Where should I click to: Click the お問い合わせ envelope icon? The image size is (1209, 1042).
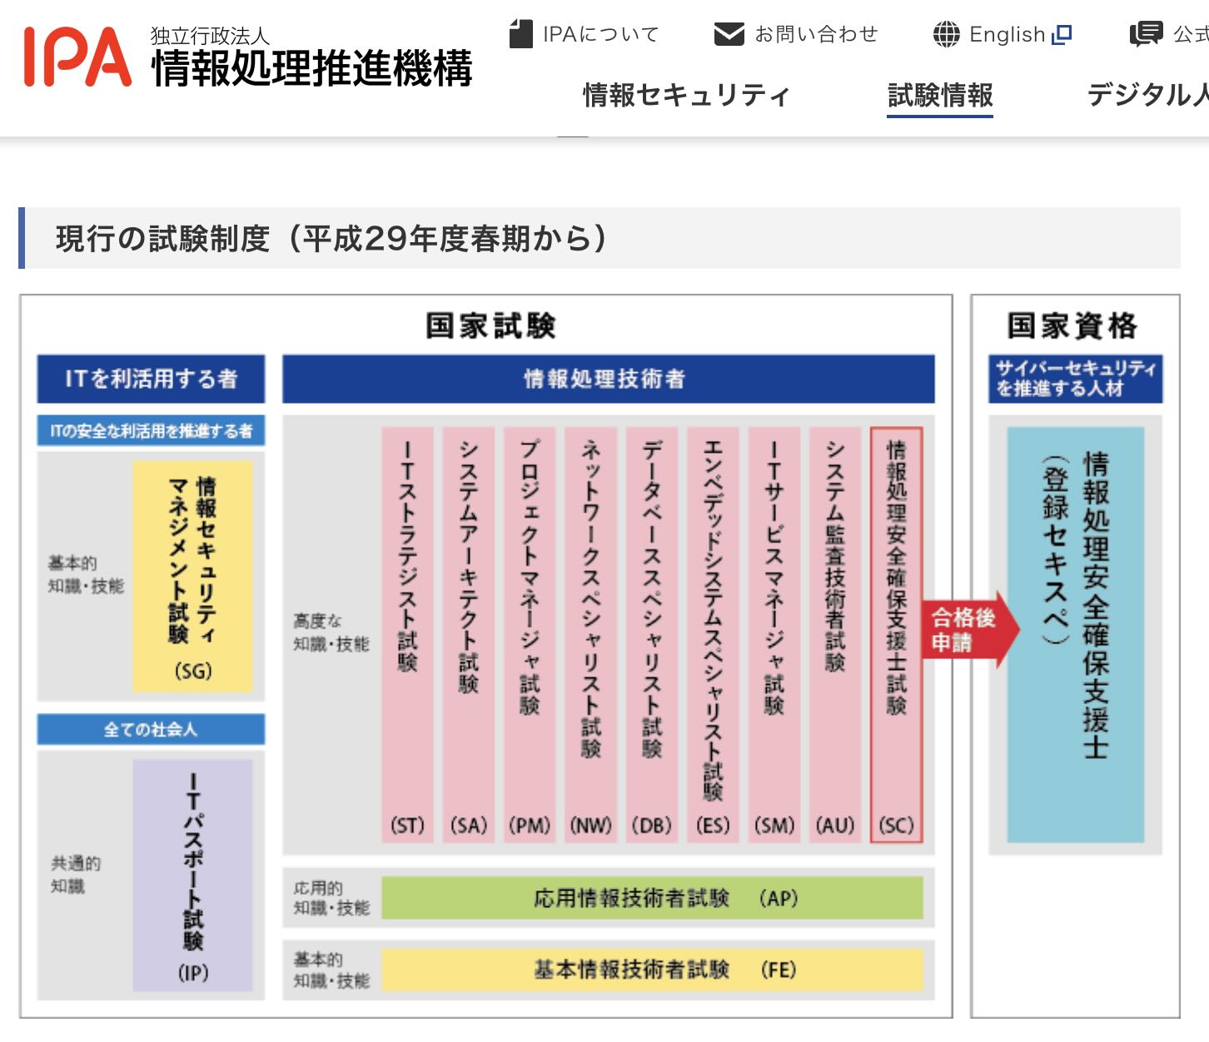(x=729, y=34)
